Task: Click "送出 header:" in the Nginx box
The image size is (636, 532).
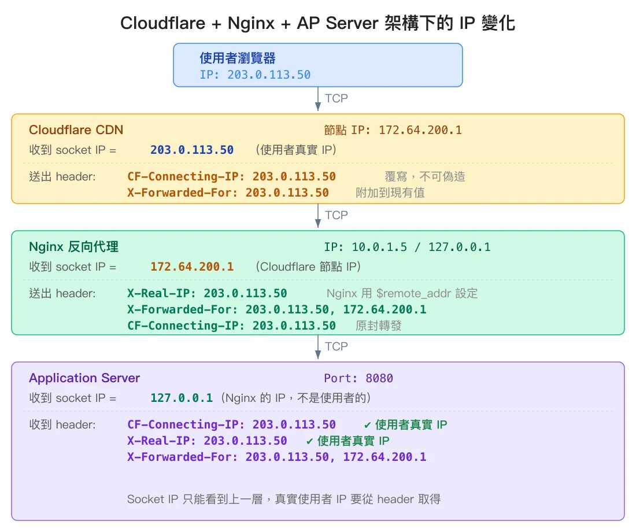Action: (62, 293)
